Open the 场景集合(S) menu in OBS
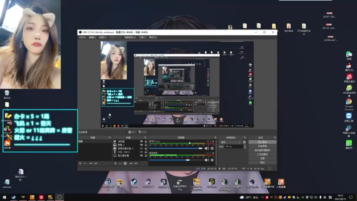The image size is (357, 201). click(x=130, y=38)
